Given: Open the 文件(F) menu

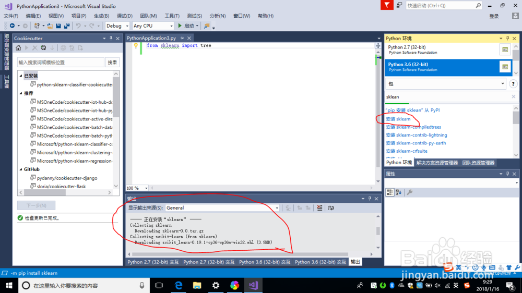Looking at the screenshot, I should click(11, 16).
